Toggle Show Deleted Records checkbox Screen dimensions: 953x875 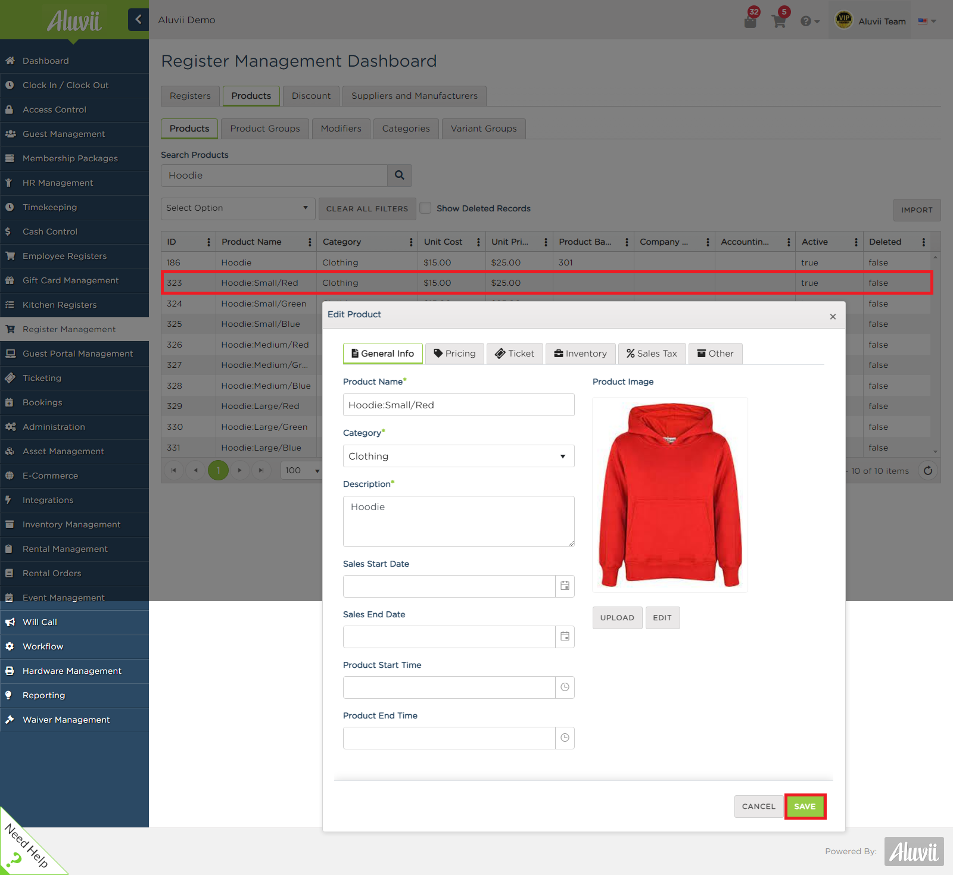tap(425, 208)
